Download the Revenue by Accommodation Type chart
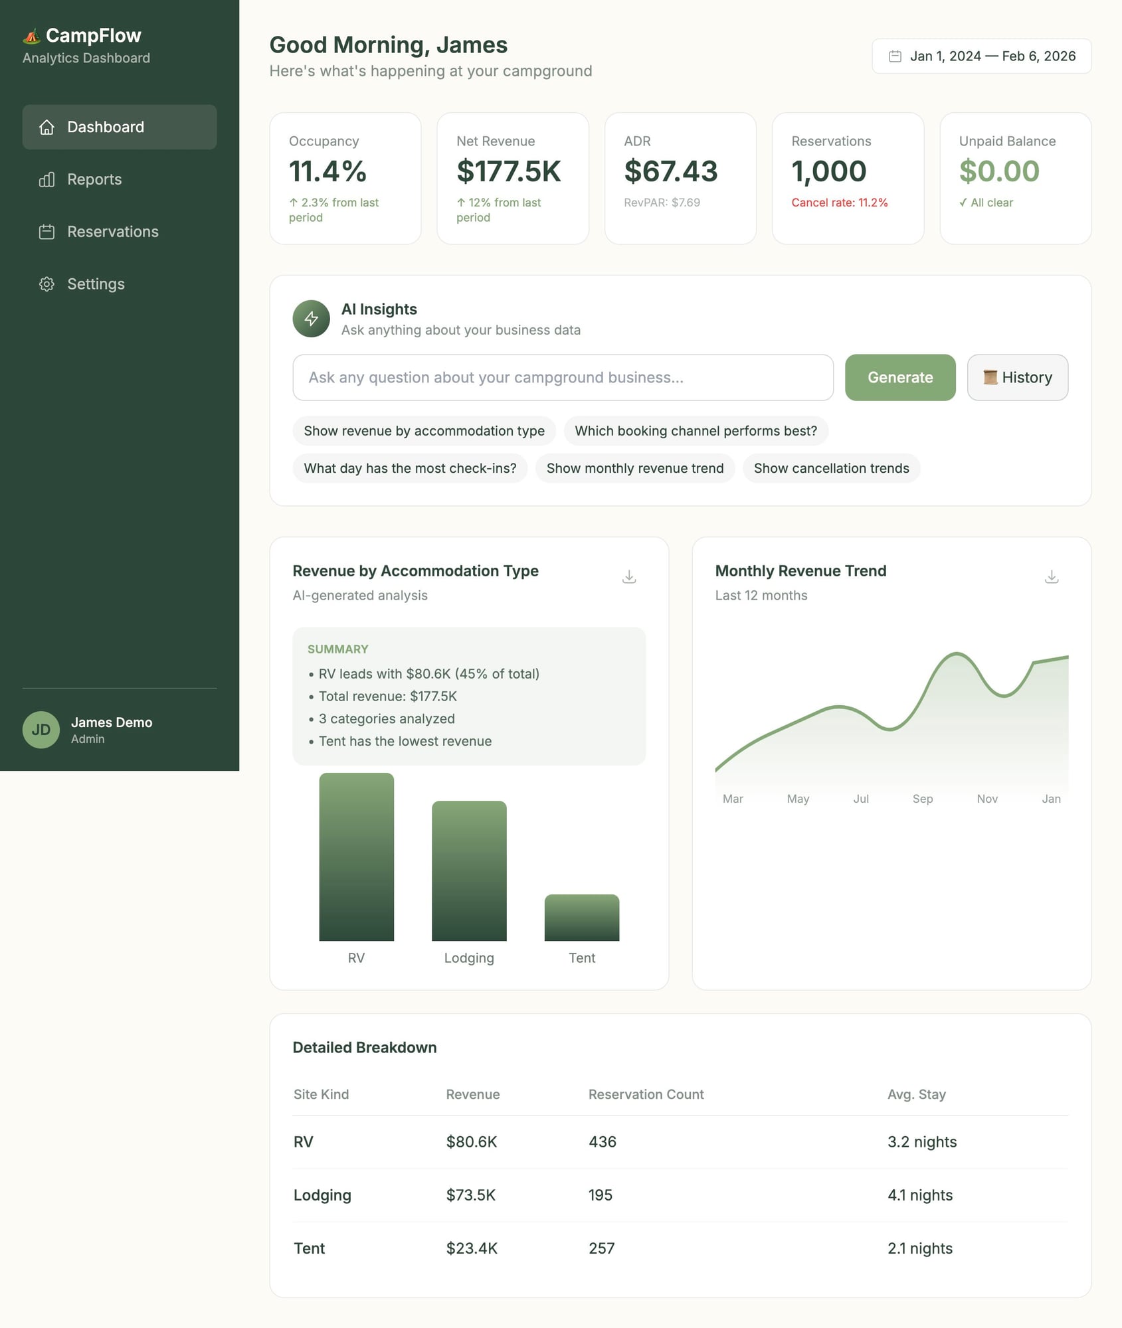Image resolution: width=1122 pixels, height=1328 pixels. (x=628, y=577)
